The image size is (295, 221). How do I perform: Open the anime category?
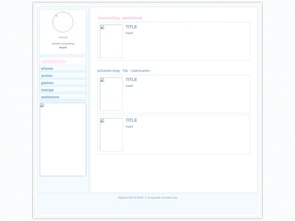pyautogui.click(x=63, y=76)
